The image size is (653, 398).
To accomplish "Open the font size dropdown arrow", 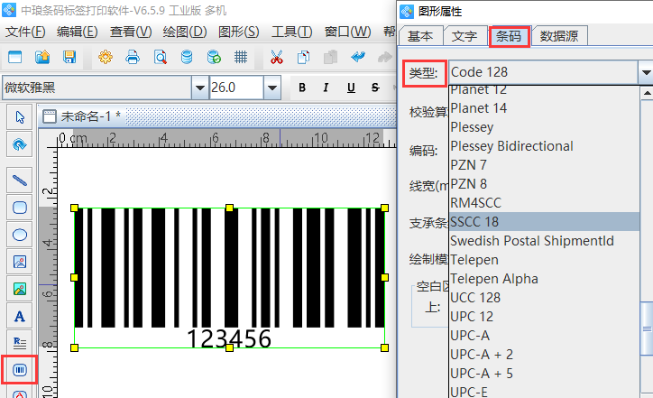I will (272, 88).
